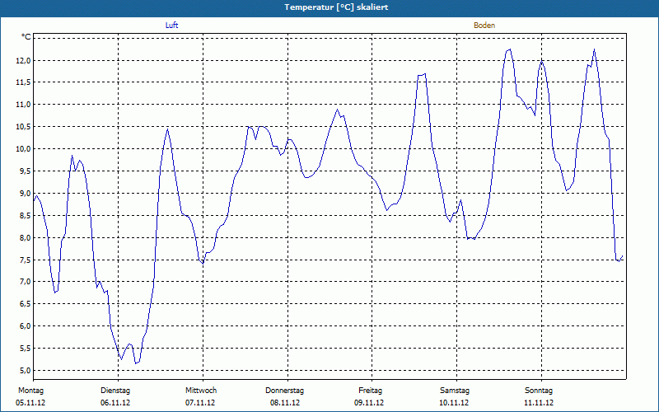Image resolution: width=659 pixels, height=412 pixels.
Task: Click the 'Samstag' day label
Action: click(x=455, y=391)
